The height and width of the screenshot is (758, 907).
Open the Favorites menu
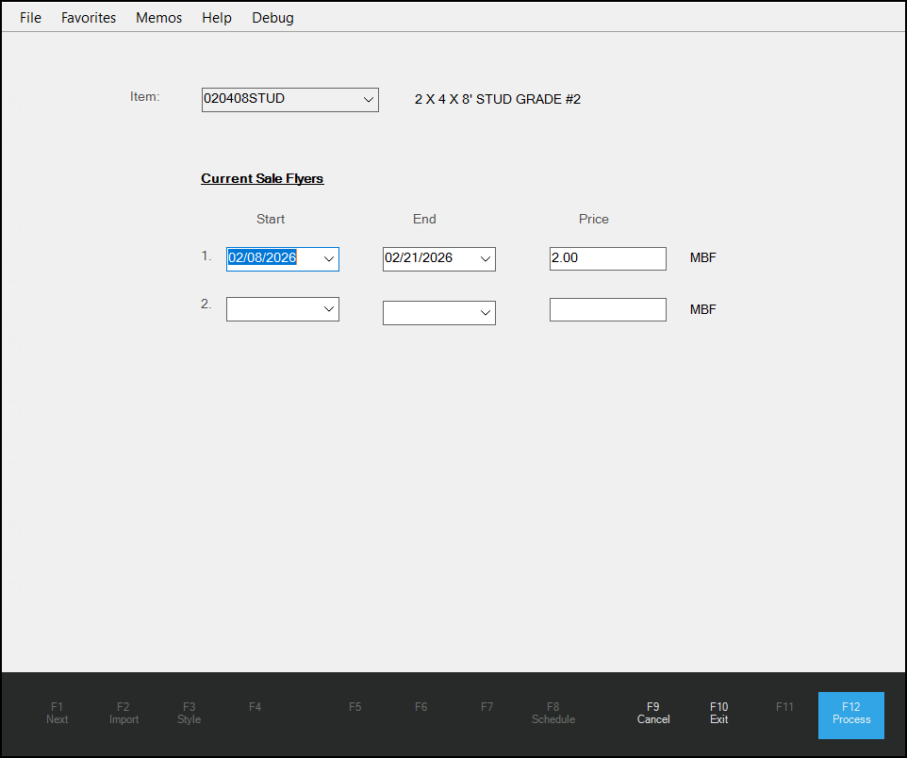pos(88,17)
